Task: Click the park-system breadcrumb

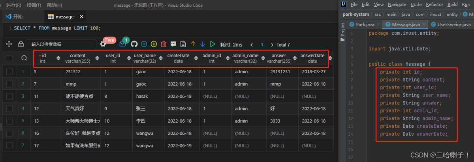Action: (x=356, y=14)
